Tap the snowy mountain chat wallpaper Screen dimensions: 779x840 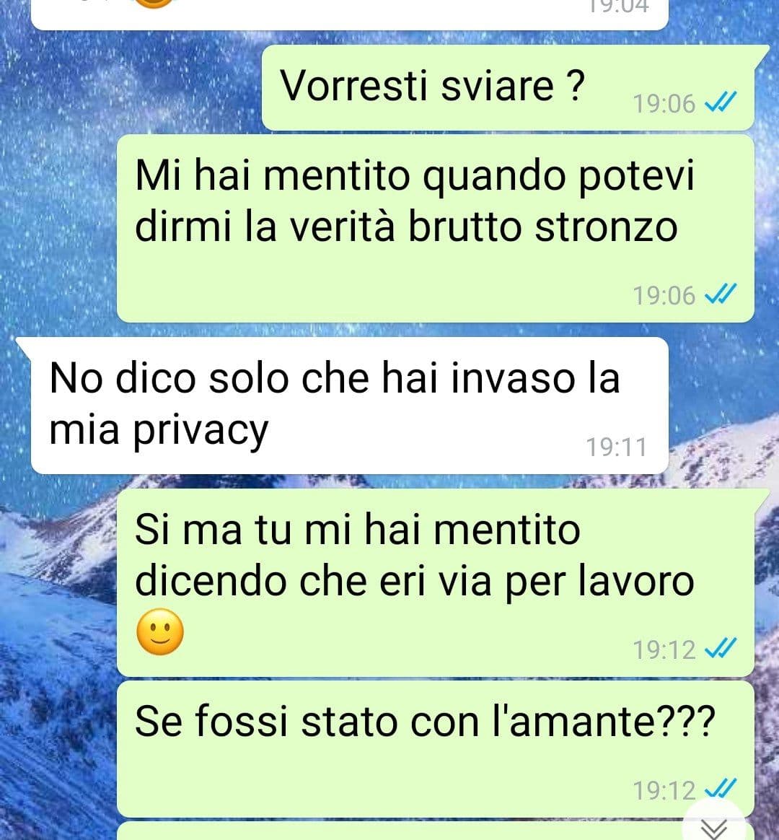coord(59,670)
